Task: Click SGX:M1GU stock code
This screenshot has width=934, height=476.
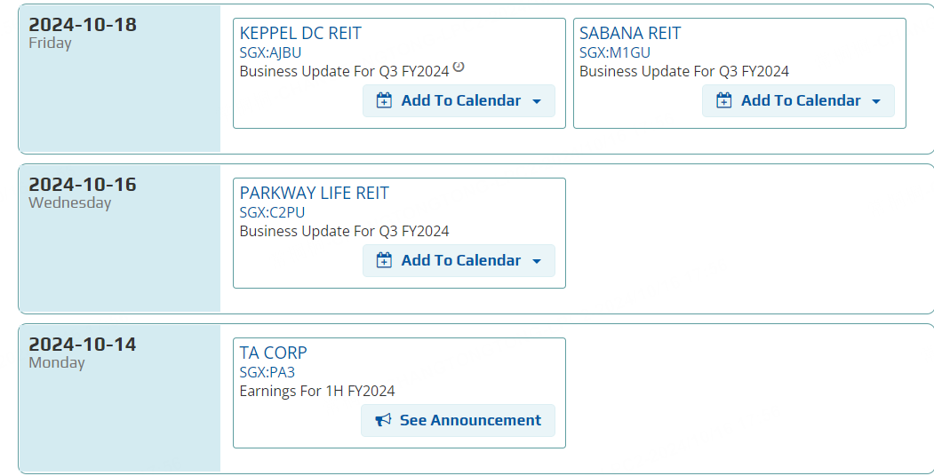Action: tap(615, 52)
